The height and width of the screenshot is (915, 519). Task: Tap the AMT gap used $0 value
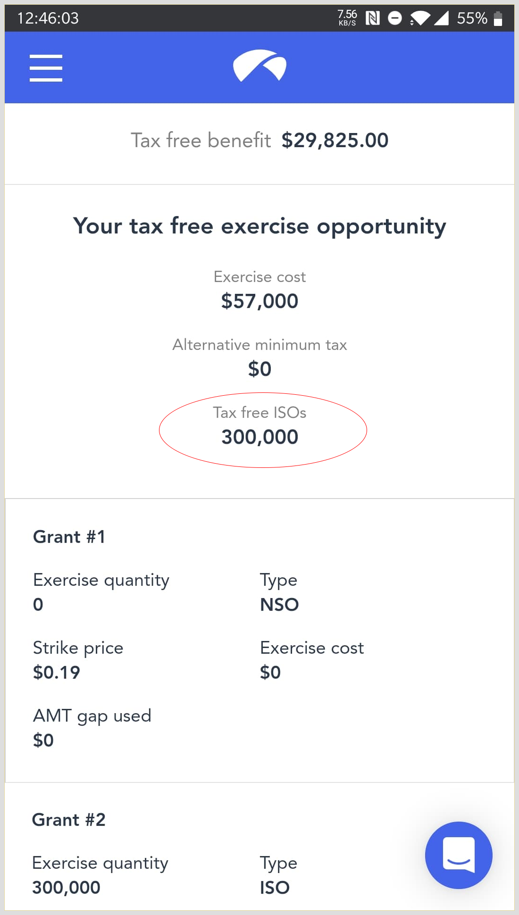[x=43, y=740]
